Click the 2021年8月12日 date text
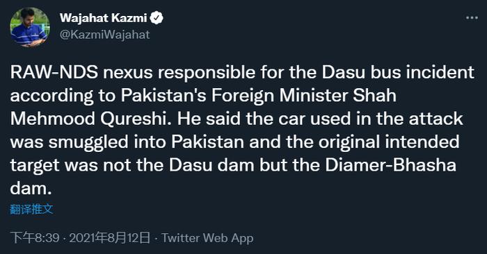 (x=110, y=238)
